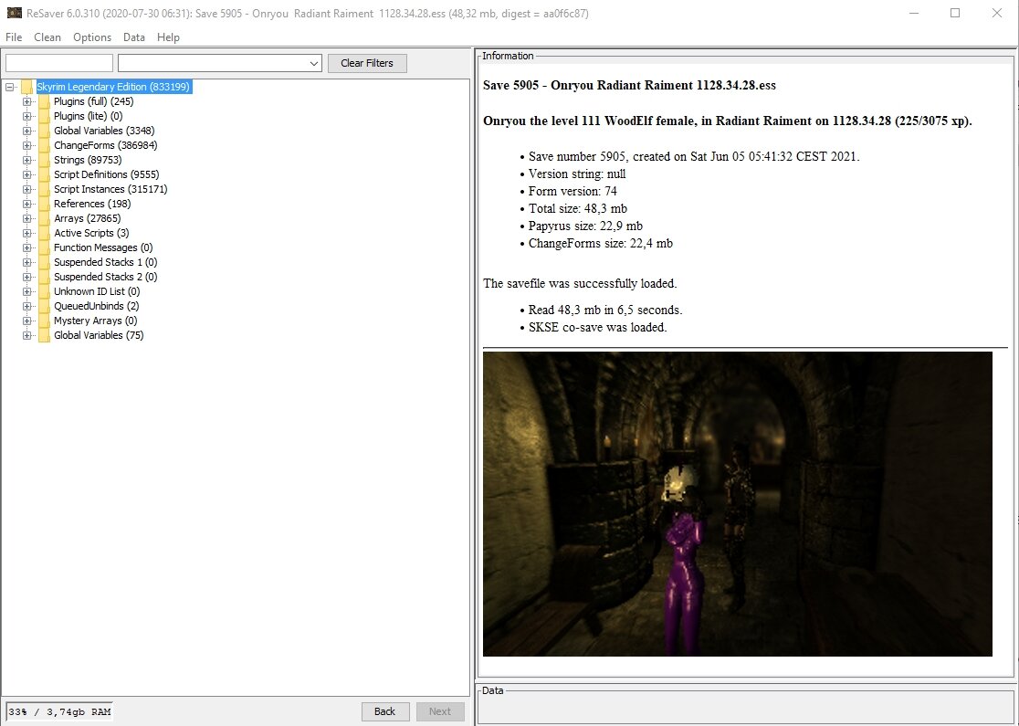Expand the Active Scripts (3) node
This screenshot has height=726, width=1019.
(26, 233)
